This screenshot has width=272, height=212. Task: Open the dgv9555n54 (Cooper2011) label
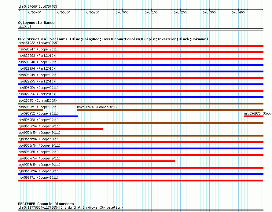(x=39, y=139)
